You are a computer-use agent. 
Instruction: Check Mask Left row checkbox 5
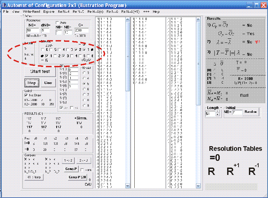pyautogui.click(x=51, y=50)
